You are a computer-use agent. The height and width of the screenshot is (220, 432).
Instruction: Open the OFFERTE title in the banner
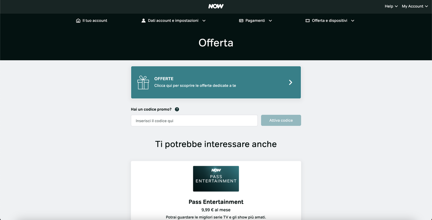tap(164, 79)
